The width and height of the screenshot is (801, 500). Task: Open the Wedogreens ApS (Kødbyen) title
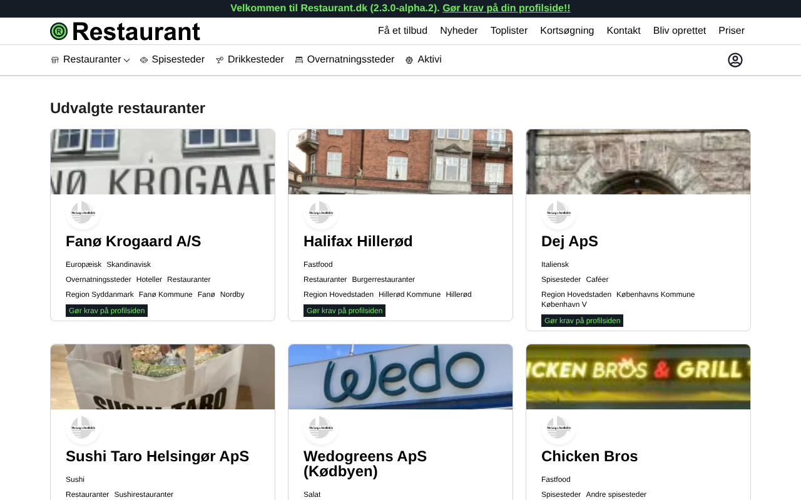[x=365, y=464]
